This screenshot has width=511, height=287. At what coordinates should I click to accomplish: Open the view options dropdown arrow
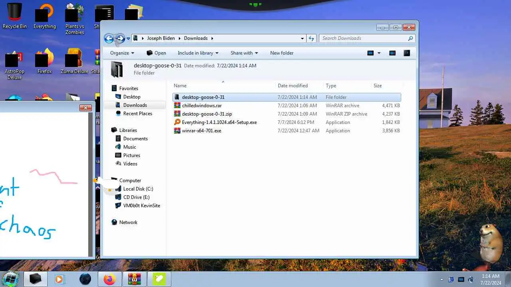379,53
